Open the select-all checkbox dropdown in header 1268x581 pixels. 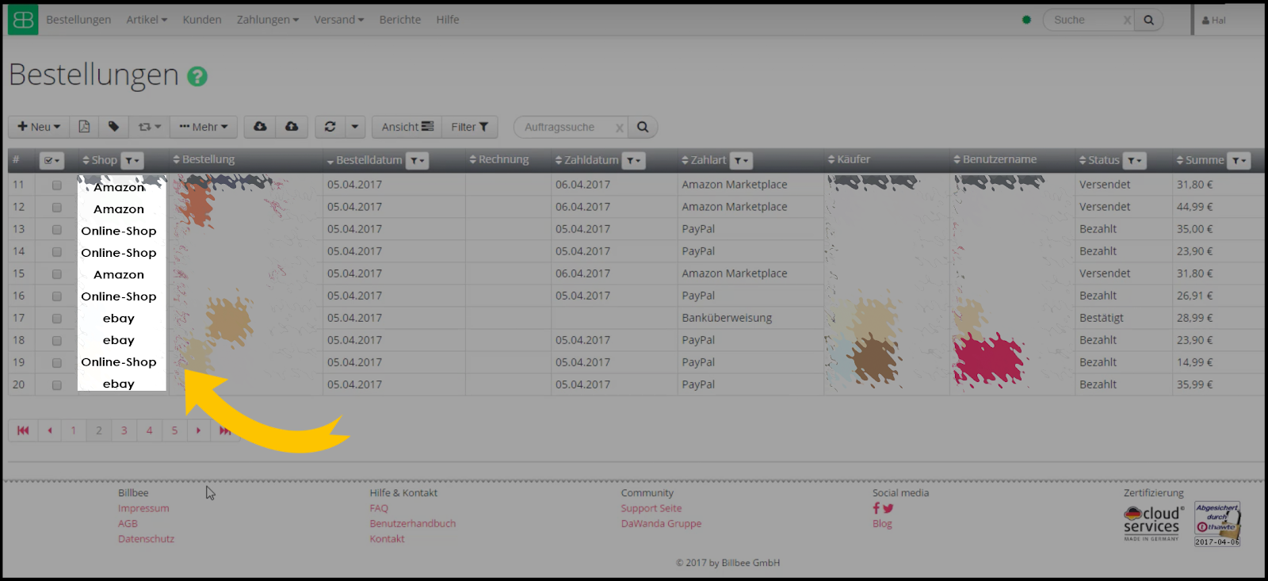pyautogui.click(x=52, y=161)
